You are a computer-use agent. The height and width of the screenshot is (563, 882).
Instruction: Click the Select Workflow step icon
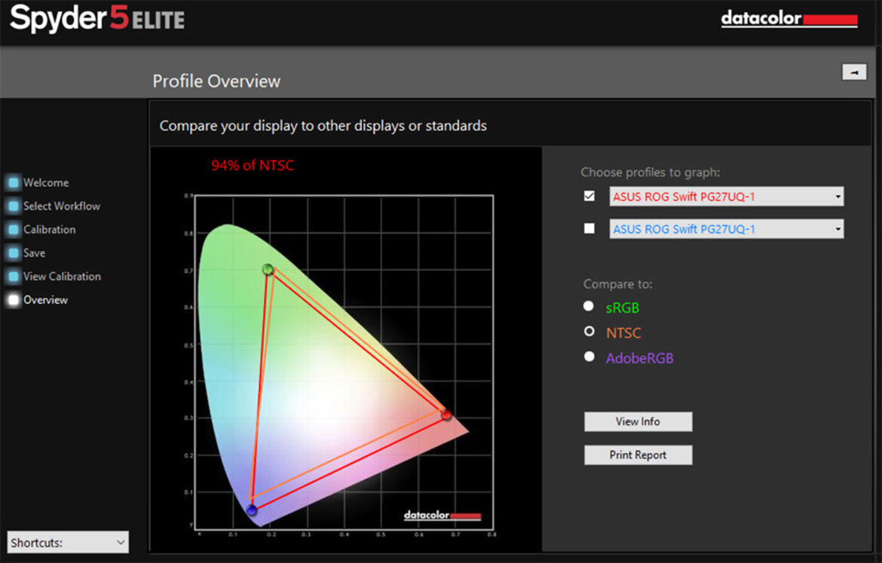point(13,206)
